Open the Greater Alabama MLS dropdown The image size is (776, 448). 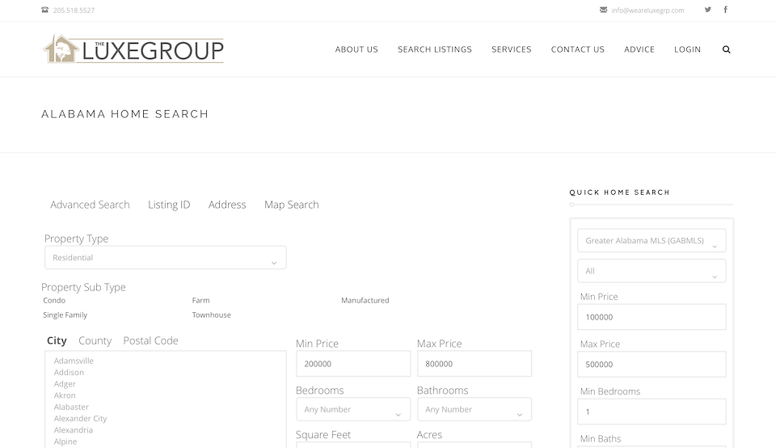tap(651, 241)
